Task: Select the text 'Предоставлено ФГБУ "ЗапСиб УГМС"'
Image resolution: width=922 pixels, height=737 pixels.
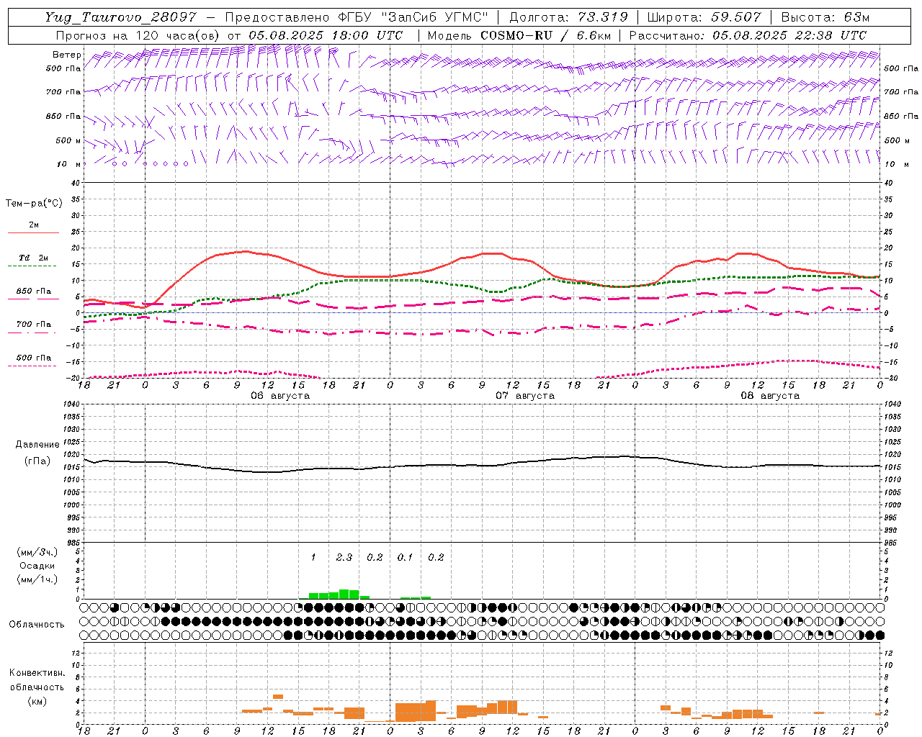Action: [357, 18]
